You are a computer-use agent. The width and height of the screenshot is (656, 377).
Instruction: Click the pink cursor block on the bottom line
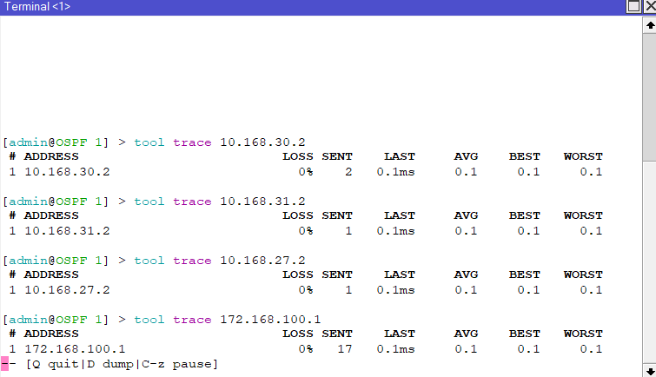[5, 363]
